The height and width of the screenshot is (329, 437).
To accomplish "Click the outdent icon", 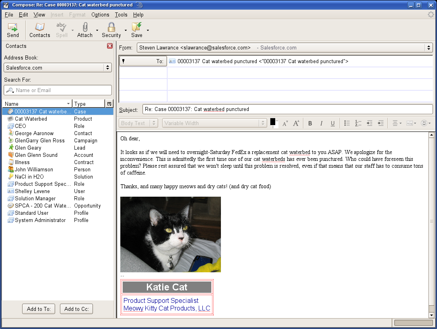I will click(369, 123).
